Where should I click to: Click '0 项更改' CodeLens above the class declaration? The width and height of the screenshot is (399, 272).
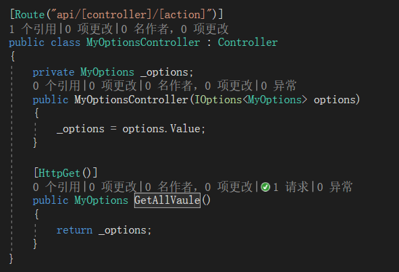[x=88, y=29]
